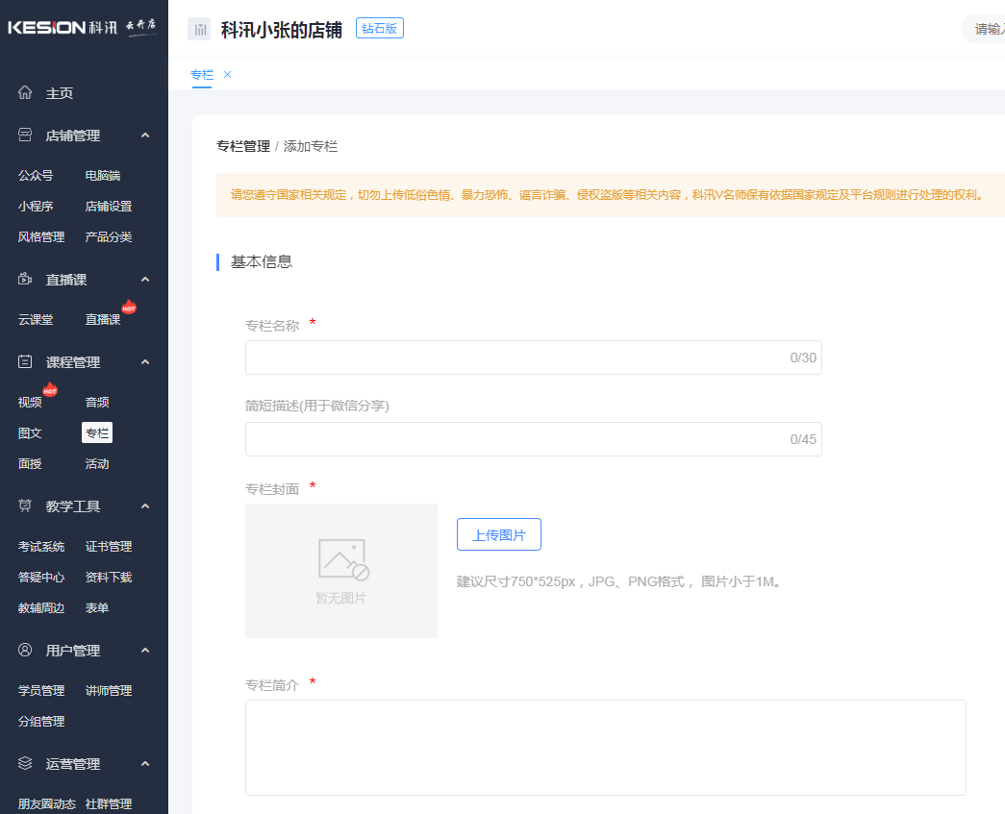This screenshot has width=1005, height=814.
Task: Click the store avatar beside 科汛小张的店铺
Action: tap(200, 28)
